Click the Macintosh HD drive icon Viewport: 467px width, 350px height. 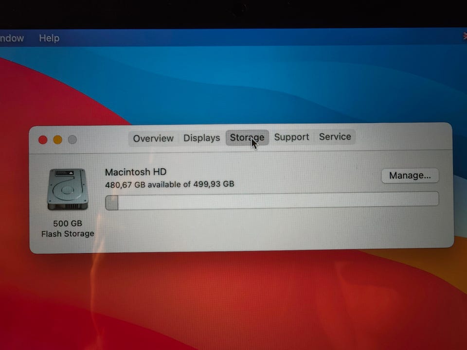[68, 189]
